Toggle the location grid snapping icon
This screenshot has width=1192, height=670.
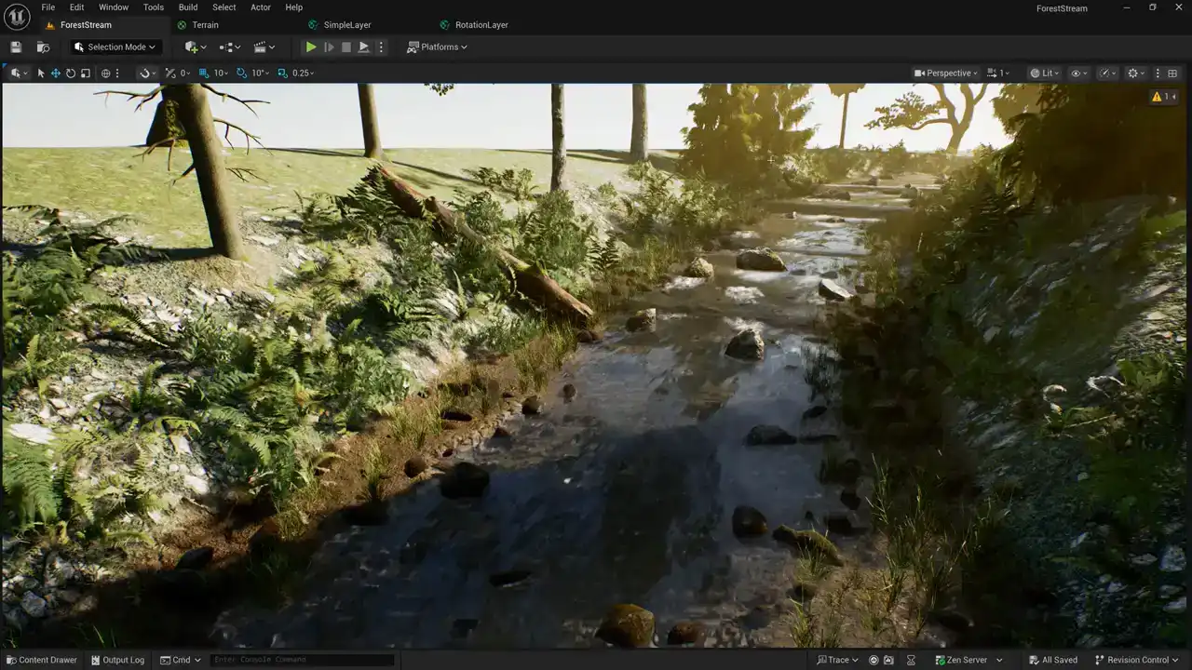click(204, 73)
